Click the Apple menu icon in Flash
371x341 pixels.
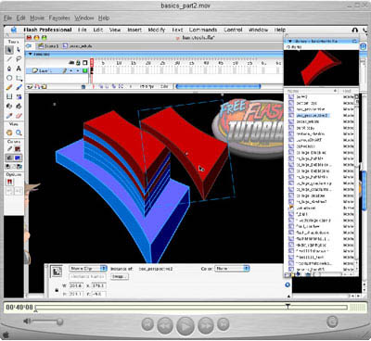pyautogui.click(x=14, y=30)
